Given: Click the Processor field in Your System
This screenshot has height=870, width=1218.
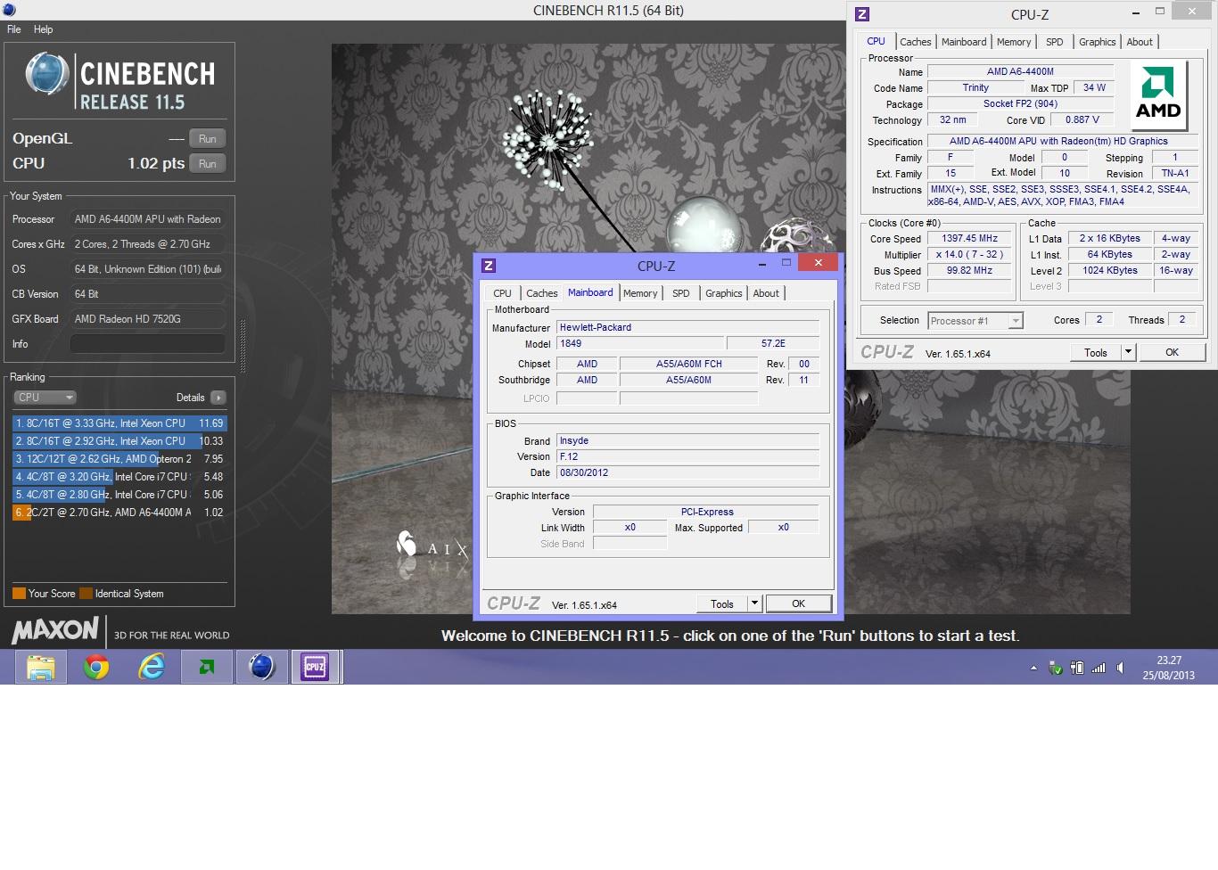Looking at the screenshot, I should (x=148, y=219).
